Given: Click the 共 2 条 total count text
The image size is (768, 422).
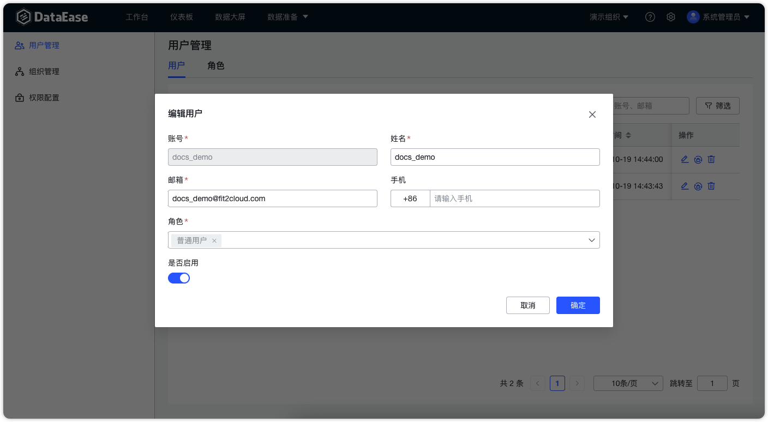Looking at the screenshot, I should (512, 383).
